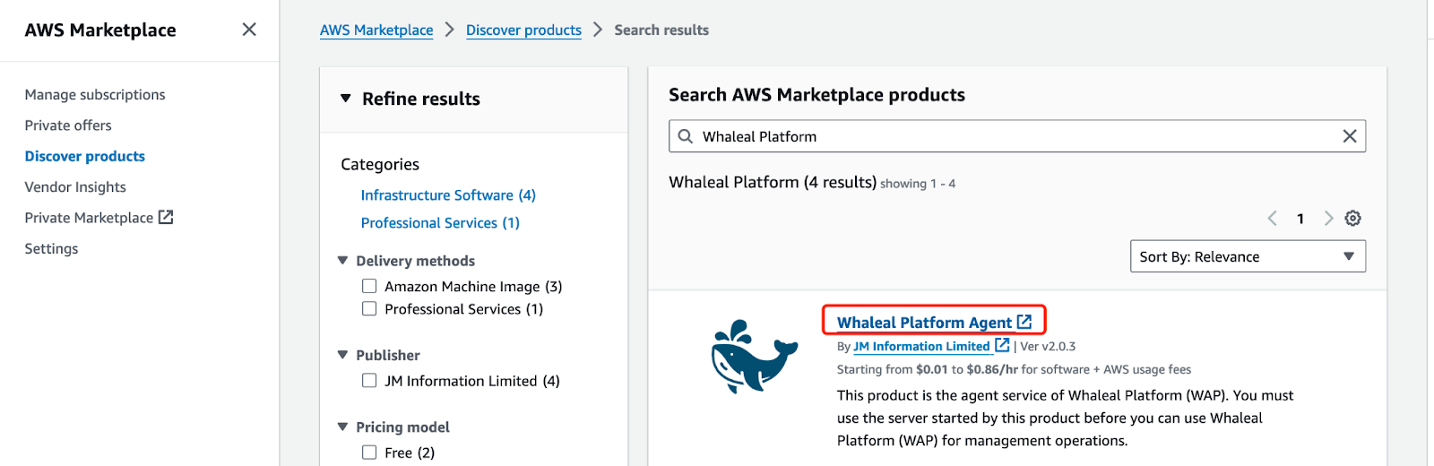Go to next results page arrow
Viewport: 1434px width, 466px height.
1328,219
